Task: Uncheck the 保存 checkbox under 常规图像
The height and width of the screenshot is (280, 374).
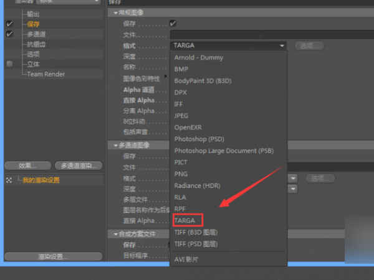Action: tap(173, 24)
